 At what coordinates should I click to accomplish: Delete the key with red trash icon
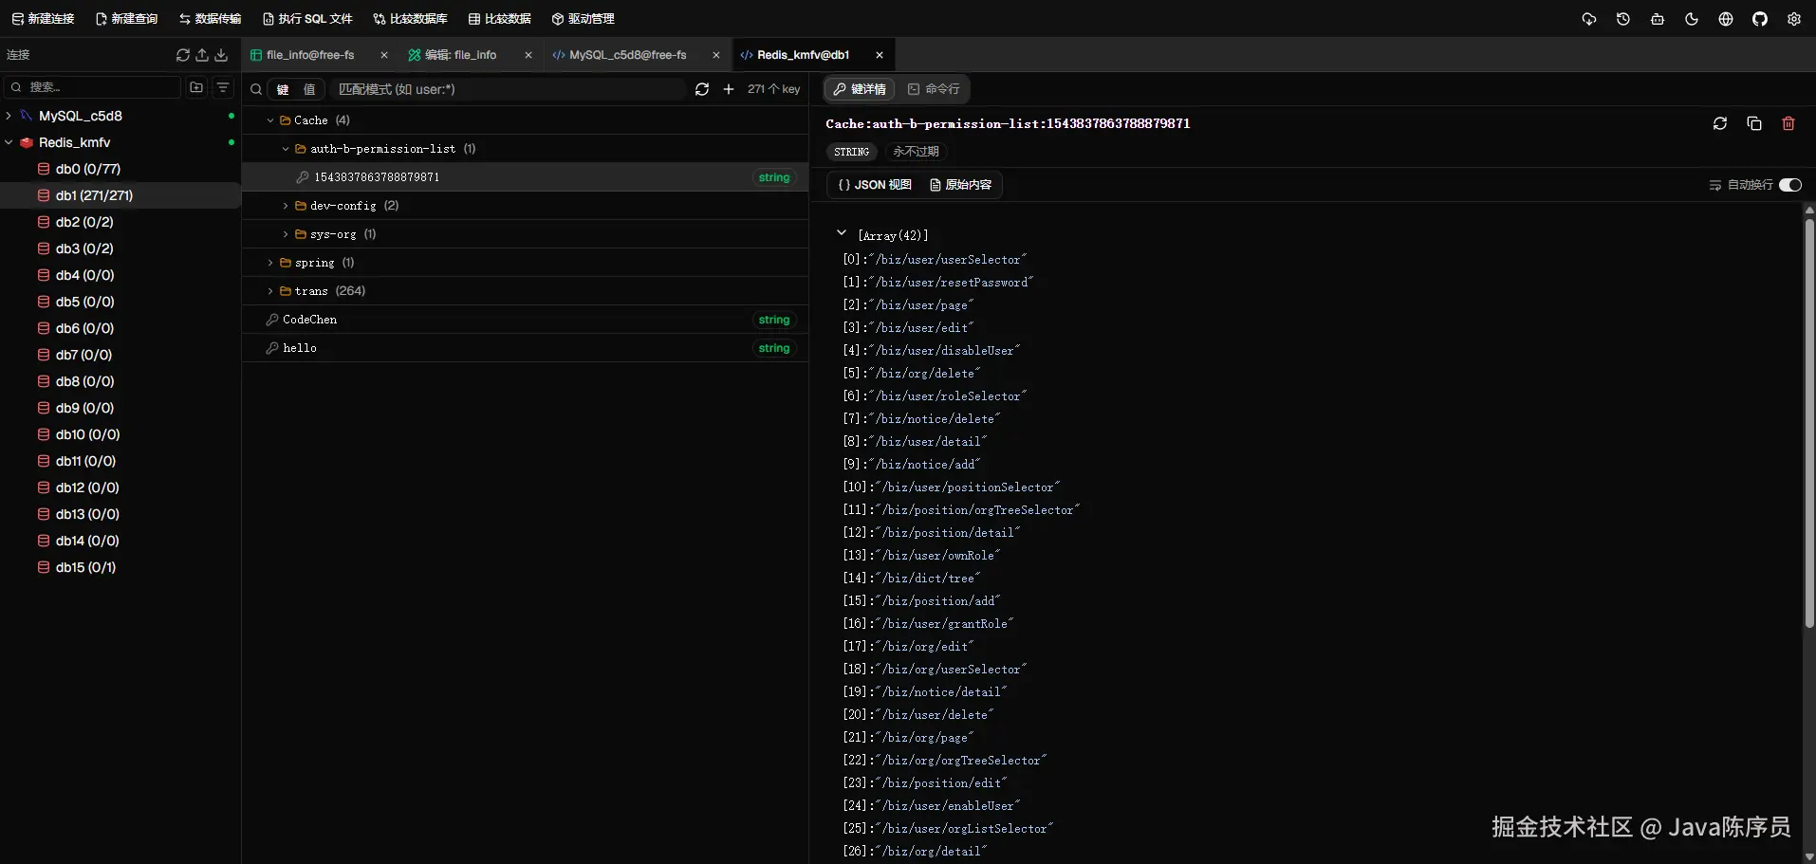1788,123
